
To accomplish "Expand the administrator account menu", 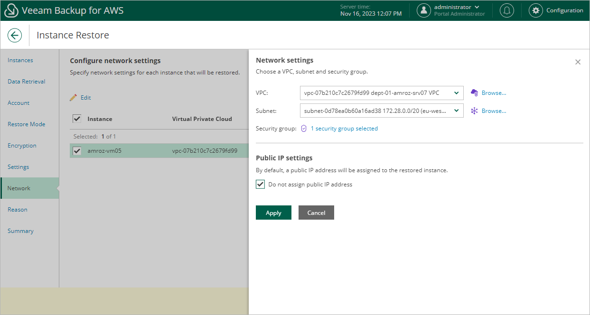I will tap(477, 7).
